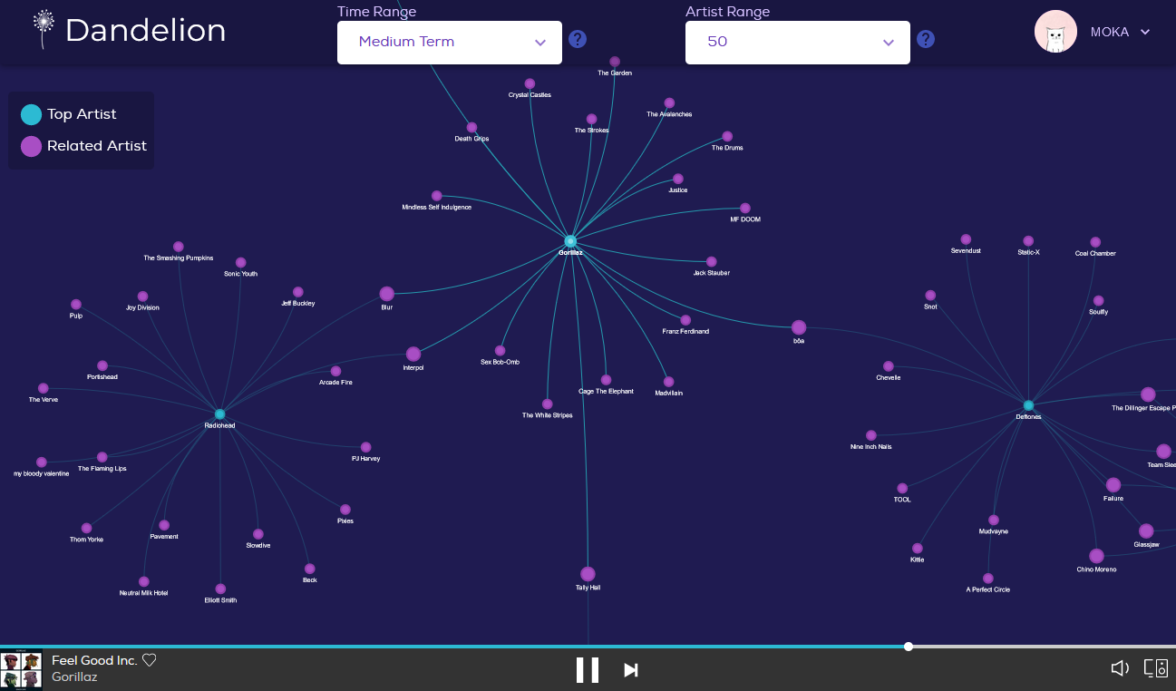Click the Sex Bob-Omb artist node
Image resolution: width=1176 pixels, height=691 pixels.
[501, 350]
